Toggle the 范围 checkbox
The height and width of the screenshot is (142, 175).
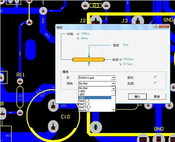[156, 83]
